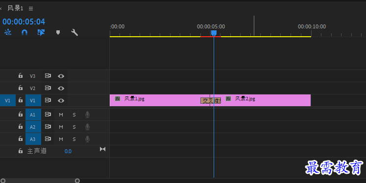Viewport: 366px width, 183px height.
Task: Toggle sync lock for track A2
Action: 48,127
